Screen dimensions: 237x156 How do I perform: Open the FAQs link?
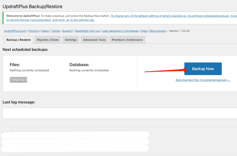coord(144,31)
